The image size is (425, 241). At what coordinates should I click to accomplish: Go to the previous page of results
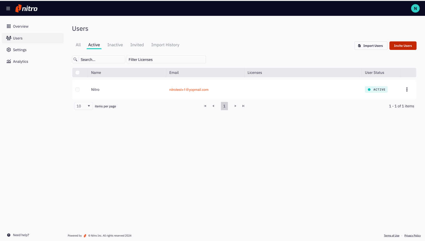pyautogui.click(x=213, y=106)
